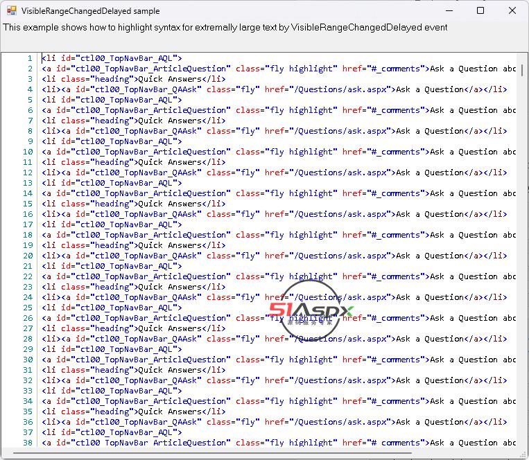Click "ctl00_TopNavBar_ArticleQuestion" on line 2
529x460 pixels.
click(x=150, y=69)
